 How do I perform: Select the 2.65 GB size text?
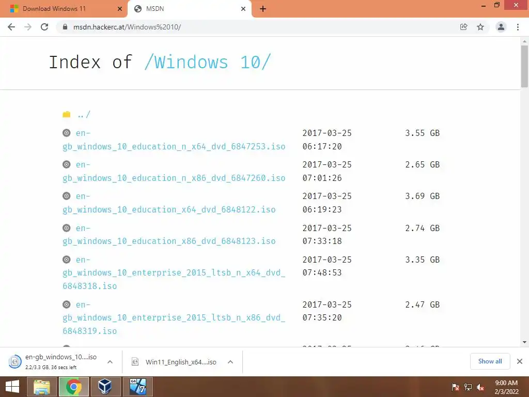pos(423,164)
